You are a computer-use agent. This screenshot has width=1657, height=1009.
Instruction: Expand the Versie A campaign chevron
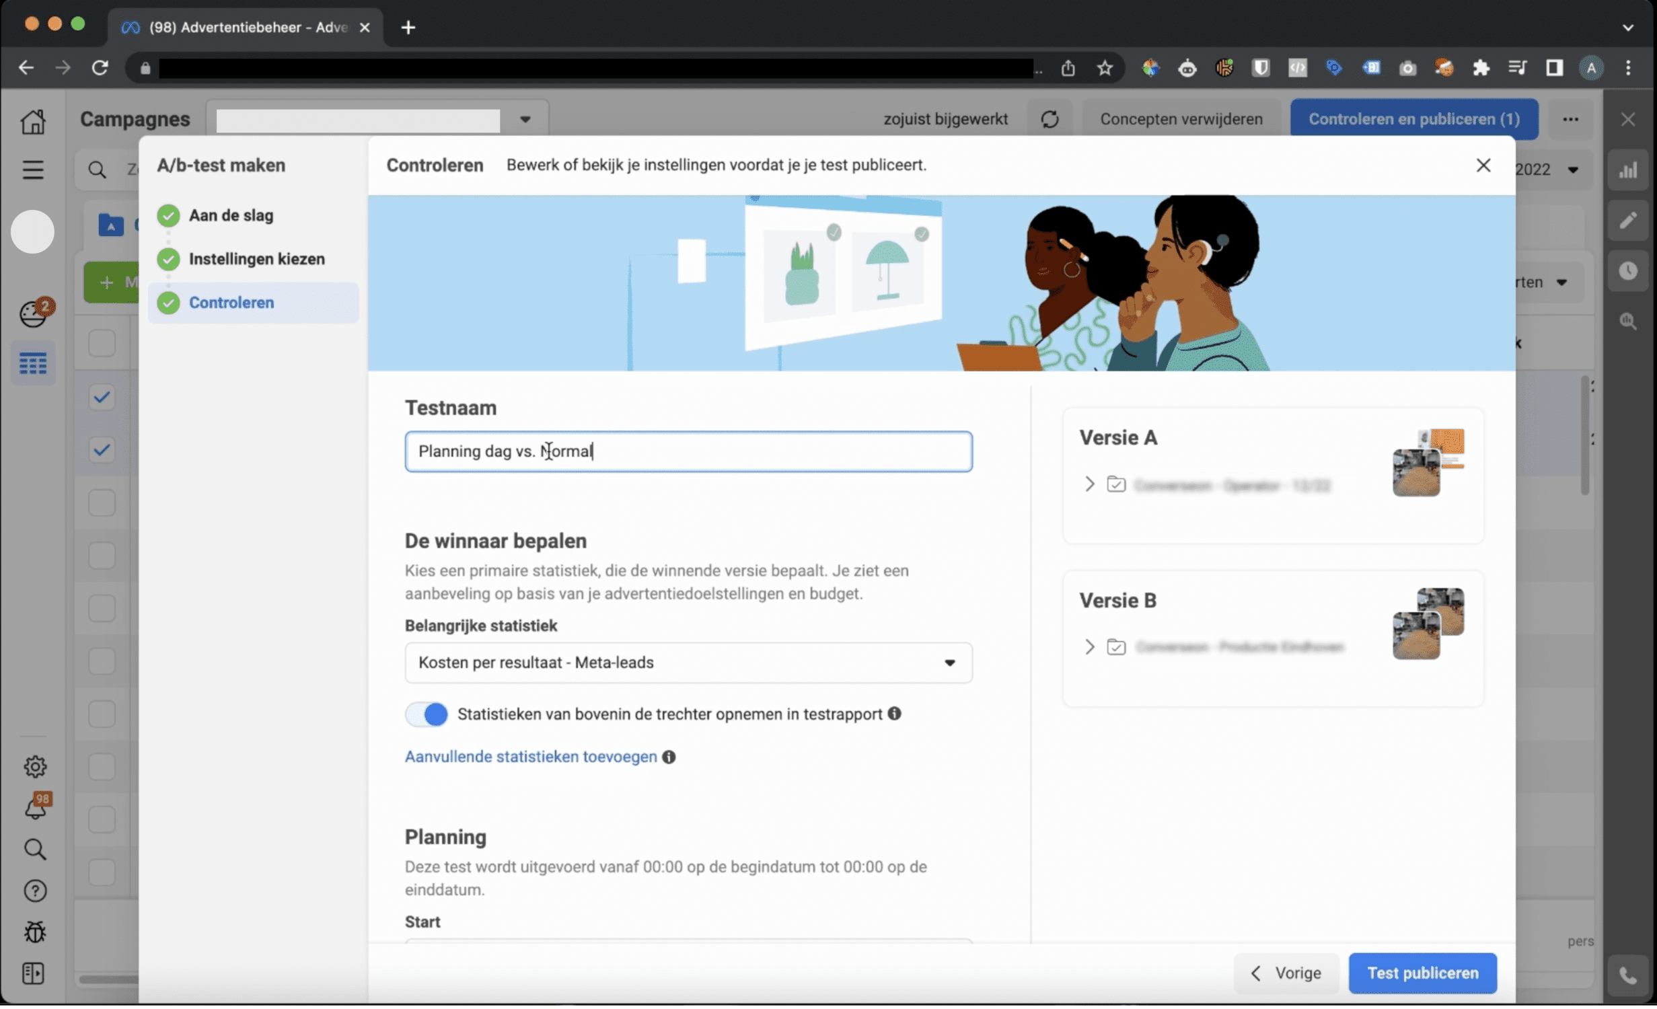click(x=1089, y=484)
